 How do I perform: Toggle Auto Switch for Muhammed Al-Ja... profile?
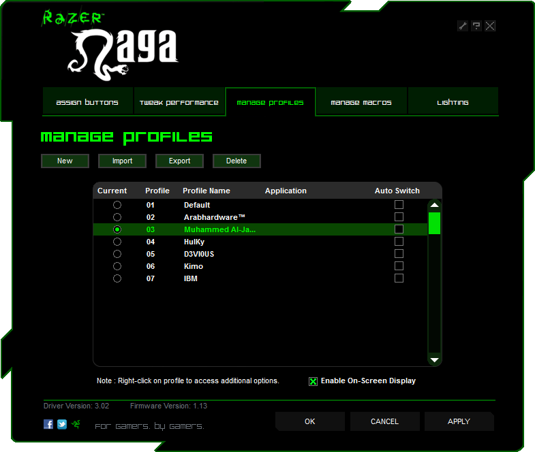[399, 229]
